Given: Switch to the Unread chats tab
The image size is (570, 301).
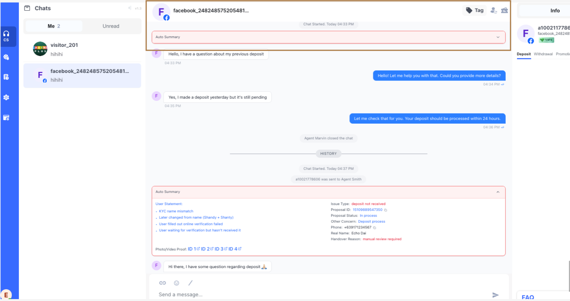Looking at the screenshot, I should 111,26.
